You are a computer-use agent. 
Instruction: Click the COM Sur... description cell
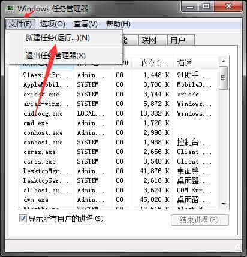(x=194, y=190)
